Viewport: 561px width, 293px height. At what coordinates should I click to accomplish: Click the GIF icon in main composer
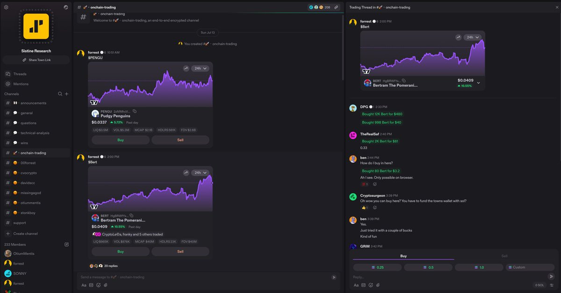pos(91,285)
